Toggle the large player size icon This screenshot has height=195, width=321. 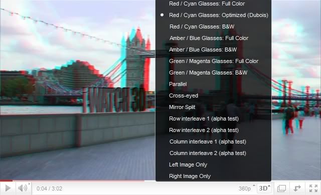pos(281,188)
